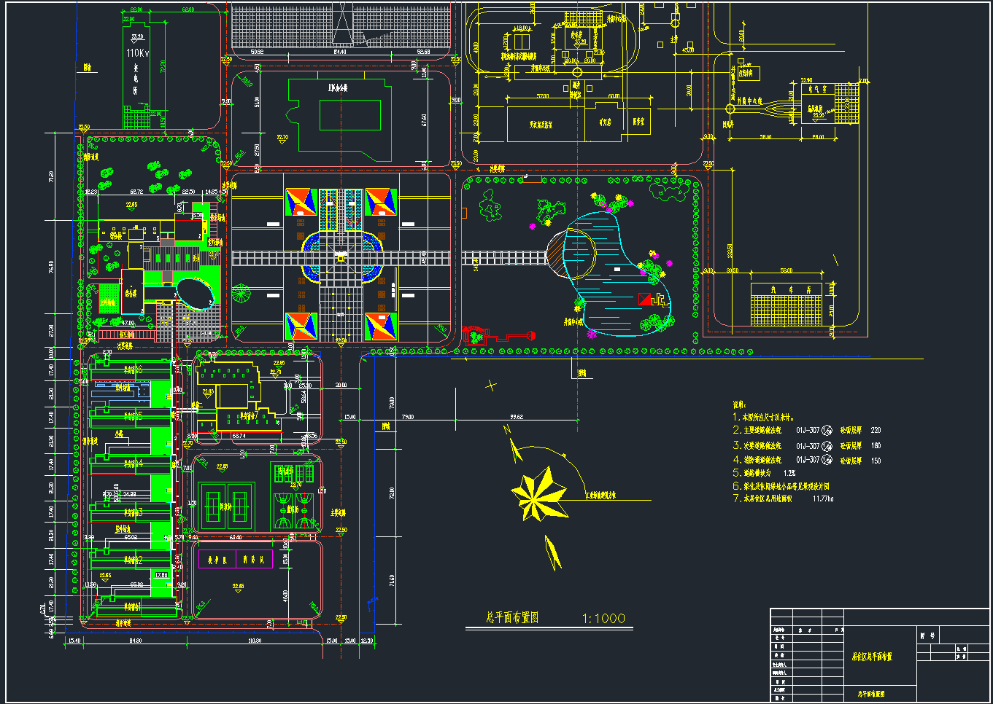Select the central plaza crossing point
The image size is (993, 704).
[341, 258]
